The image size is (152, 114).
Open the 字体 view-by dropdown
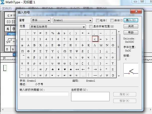pyautogui.click(x=41, y=20)
